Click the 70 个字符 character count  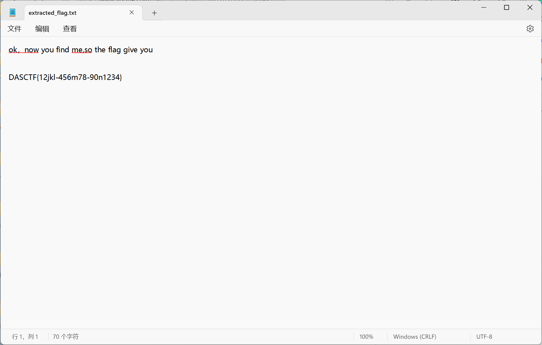pos(66,336)
